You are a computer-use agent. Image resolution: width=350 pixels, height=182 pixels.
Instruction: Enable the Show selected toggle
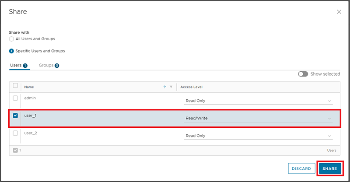point(303,74)
